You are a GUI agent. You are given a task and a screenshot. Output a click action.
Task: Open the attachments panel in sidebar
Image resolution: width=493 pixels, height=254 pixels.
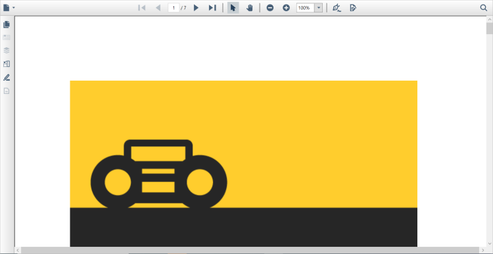click(x=7, y=91)
